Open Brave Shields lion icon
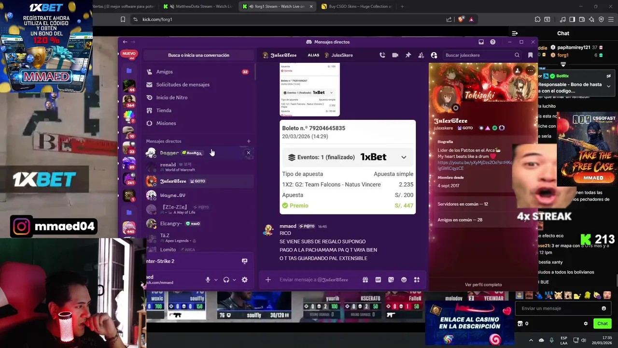Screen dimensions: 618x348 [461, 19]
